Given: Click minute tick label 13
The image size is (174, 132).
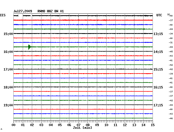Looking at the screenshot, I should coord(134,125).
